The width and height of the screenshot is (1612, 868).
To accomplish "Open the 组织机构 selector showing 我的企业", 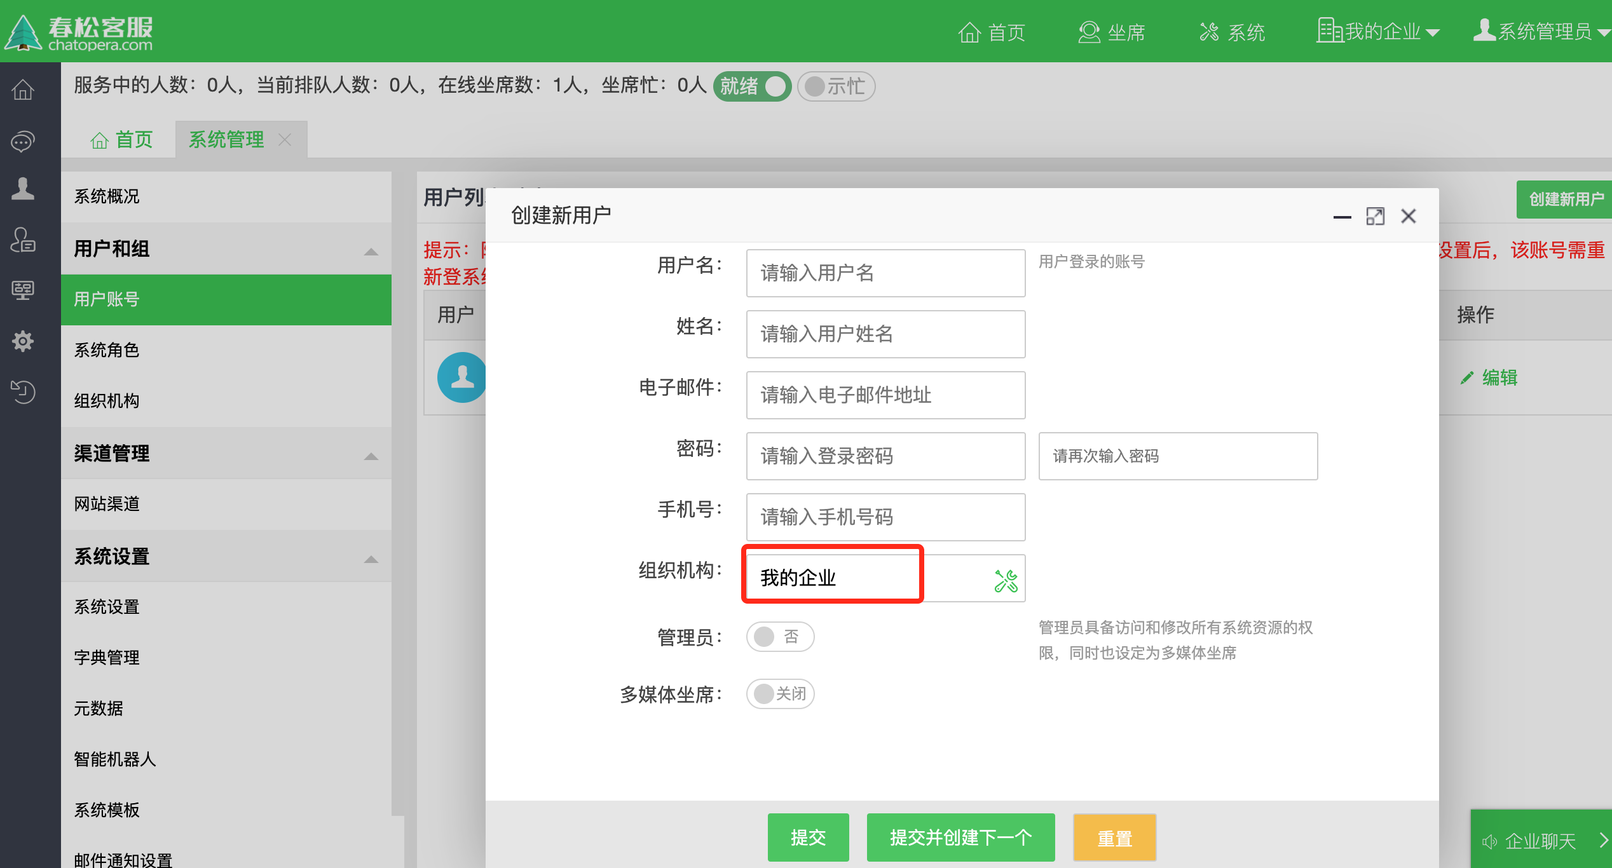I will click(885, 578).
